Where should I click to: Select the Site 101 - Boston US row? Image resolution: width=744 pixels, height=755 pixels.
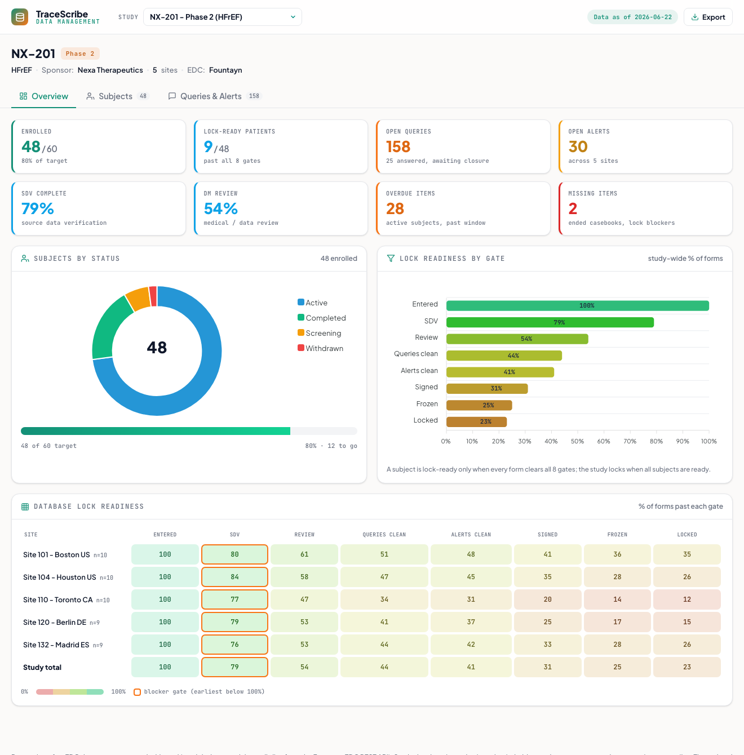pos(372,554)
